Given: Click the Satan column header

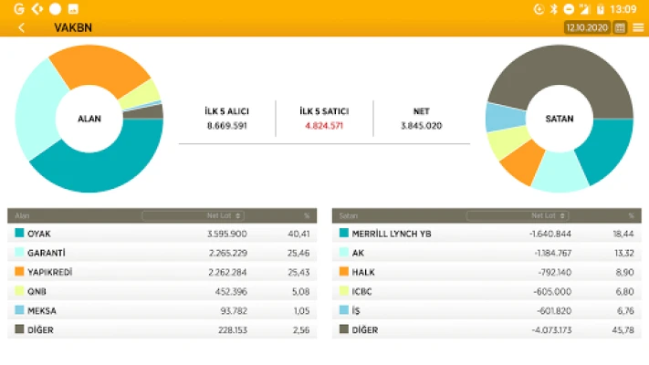Looking at the screenshot, I should coord(349,216).
